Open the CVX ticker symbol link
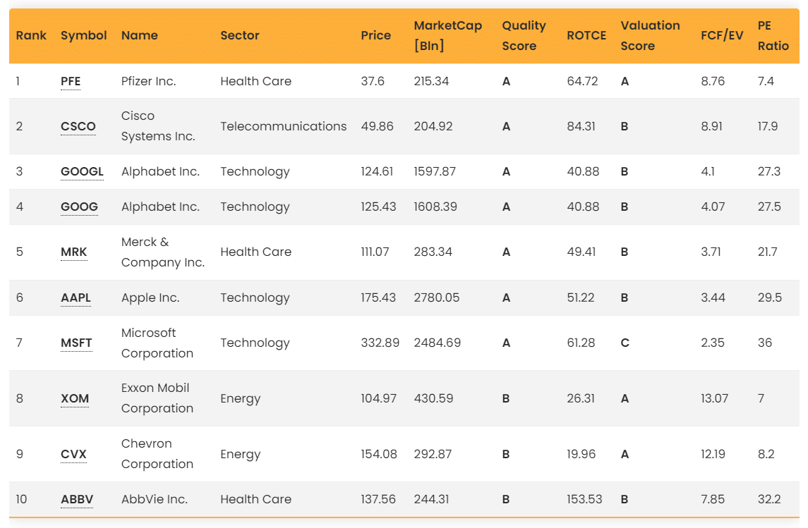The width and height of the screenshot is (808, 528). pos(73,455)
